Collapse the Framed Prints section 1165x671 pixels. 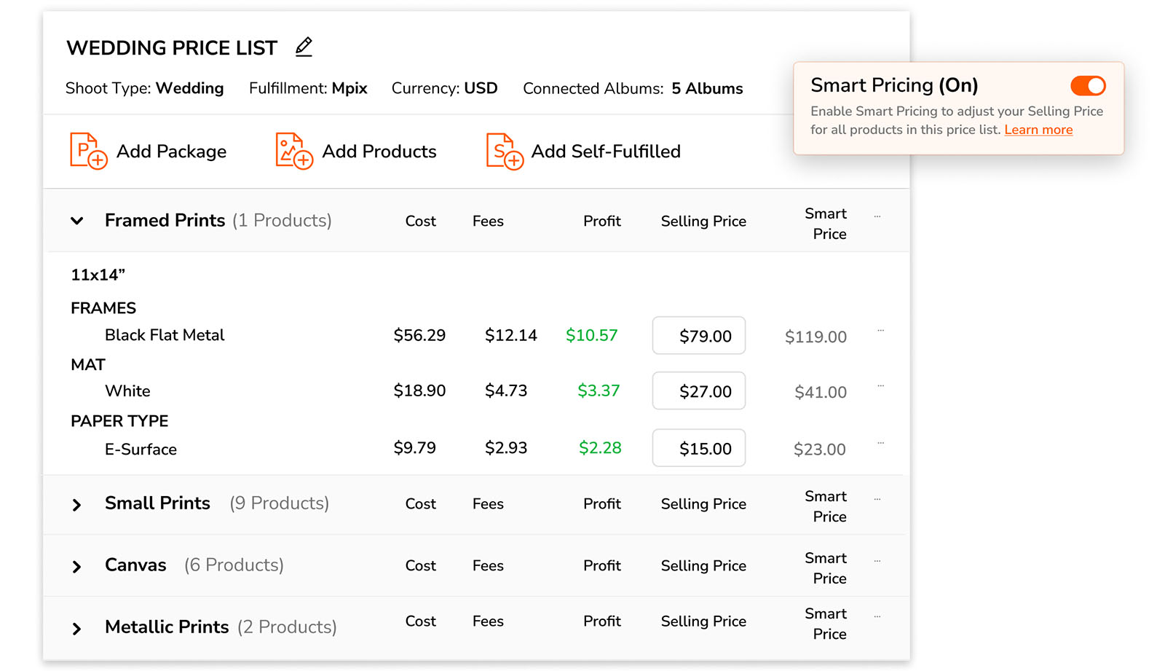pos(77,220)
